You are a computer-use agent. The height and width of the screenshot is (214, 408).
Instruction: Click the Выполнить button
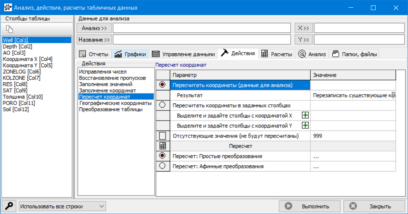point(310,206)
